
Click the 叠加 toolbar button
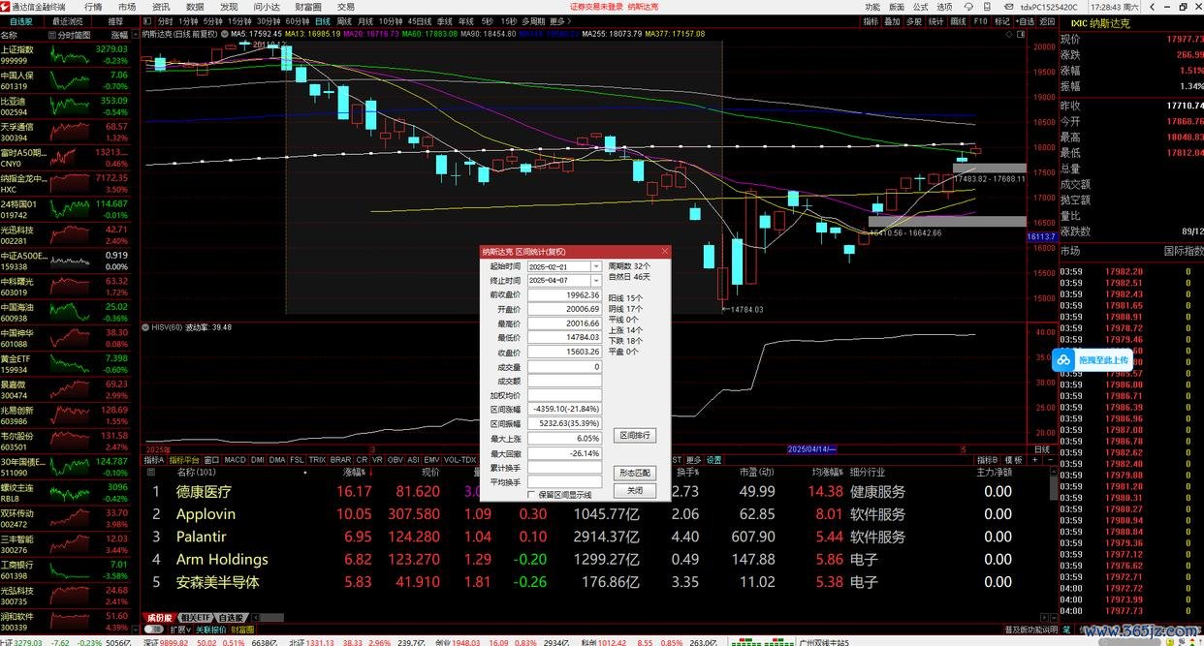892,20
